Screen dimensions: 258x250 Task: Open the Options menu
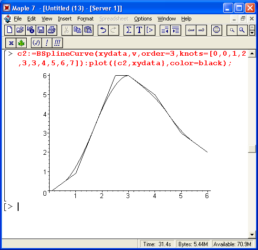[143, 19]
